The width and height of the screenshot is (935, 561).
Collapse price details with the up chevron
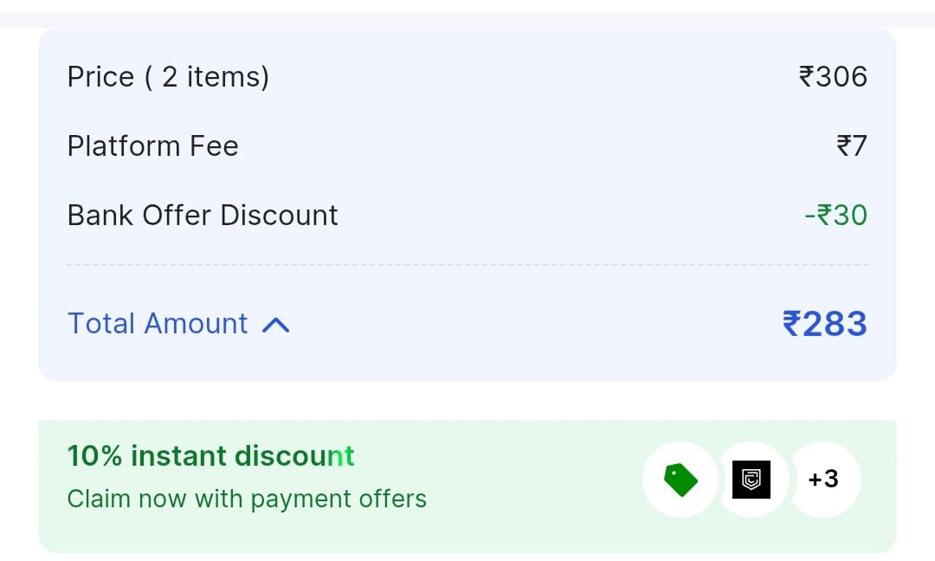tap(275, 325)
